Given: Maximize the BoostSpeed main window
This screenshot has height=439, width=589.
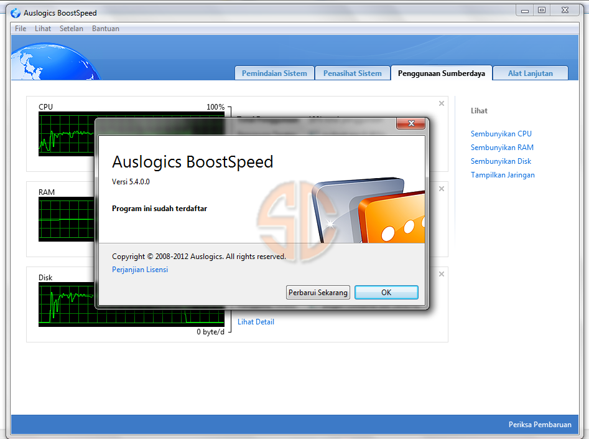Looking at the screenshot, I should 541,11.
